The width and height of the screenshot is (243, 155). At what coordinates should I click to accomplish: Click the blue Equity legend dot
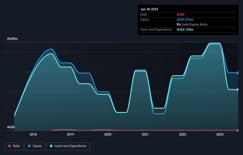coord(29,146)
